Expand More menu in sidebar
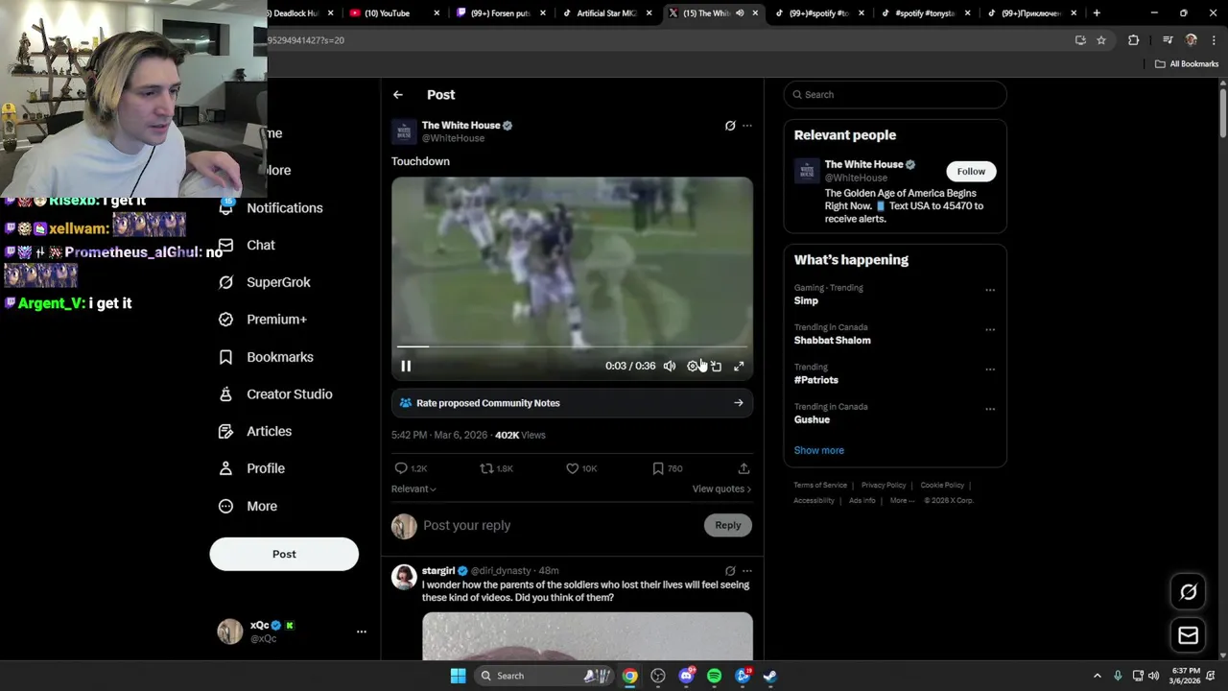 [248, 506]
